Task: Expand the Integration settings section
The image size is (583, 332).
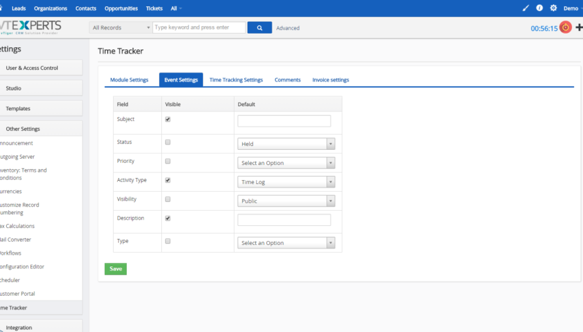Action: tap(41, 327)
